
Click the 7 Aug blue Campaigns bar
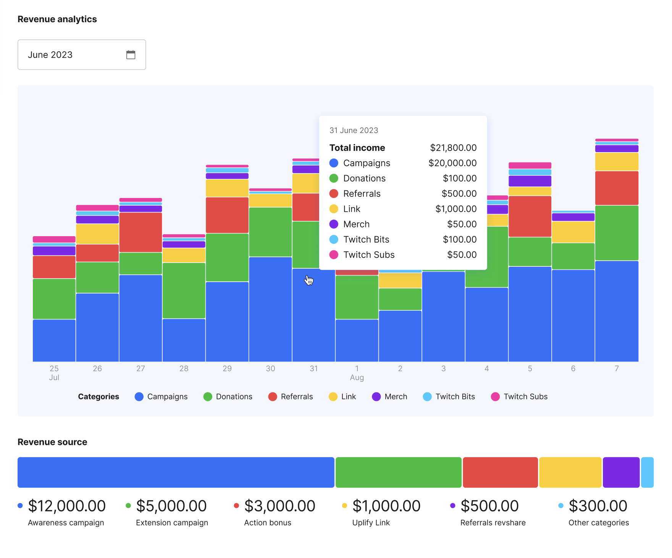[617, 311]
